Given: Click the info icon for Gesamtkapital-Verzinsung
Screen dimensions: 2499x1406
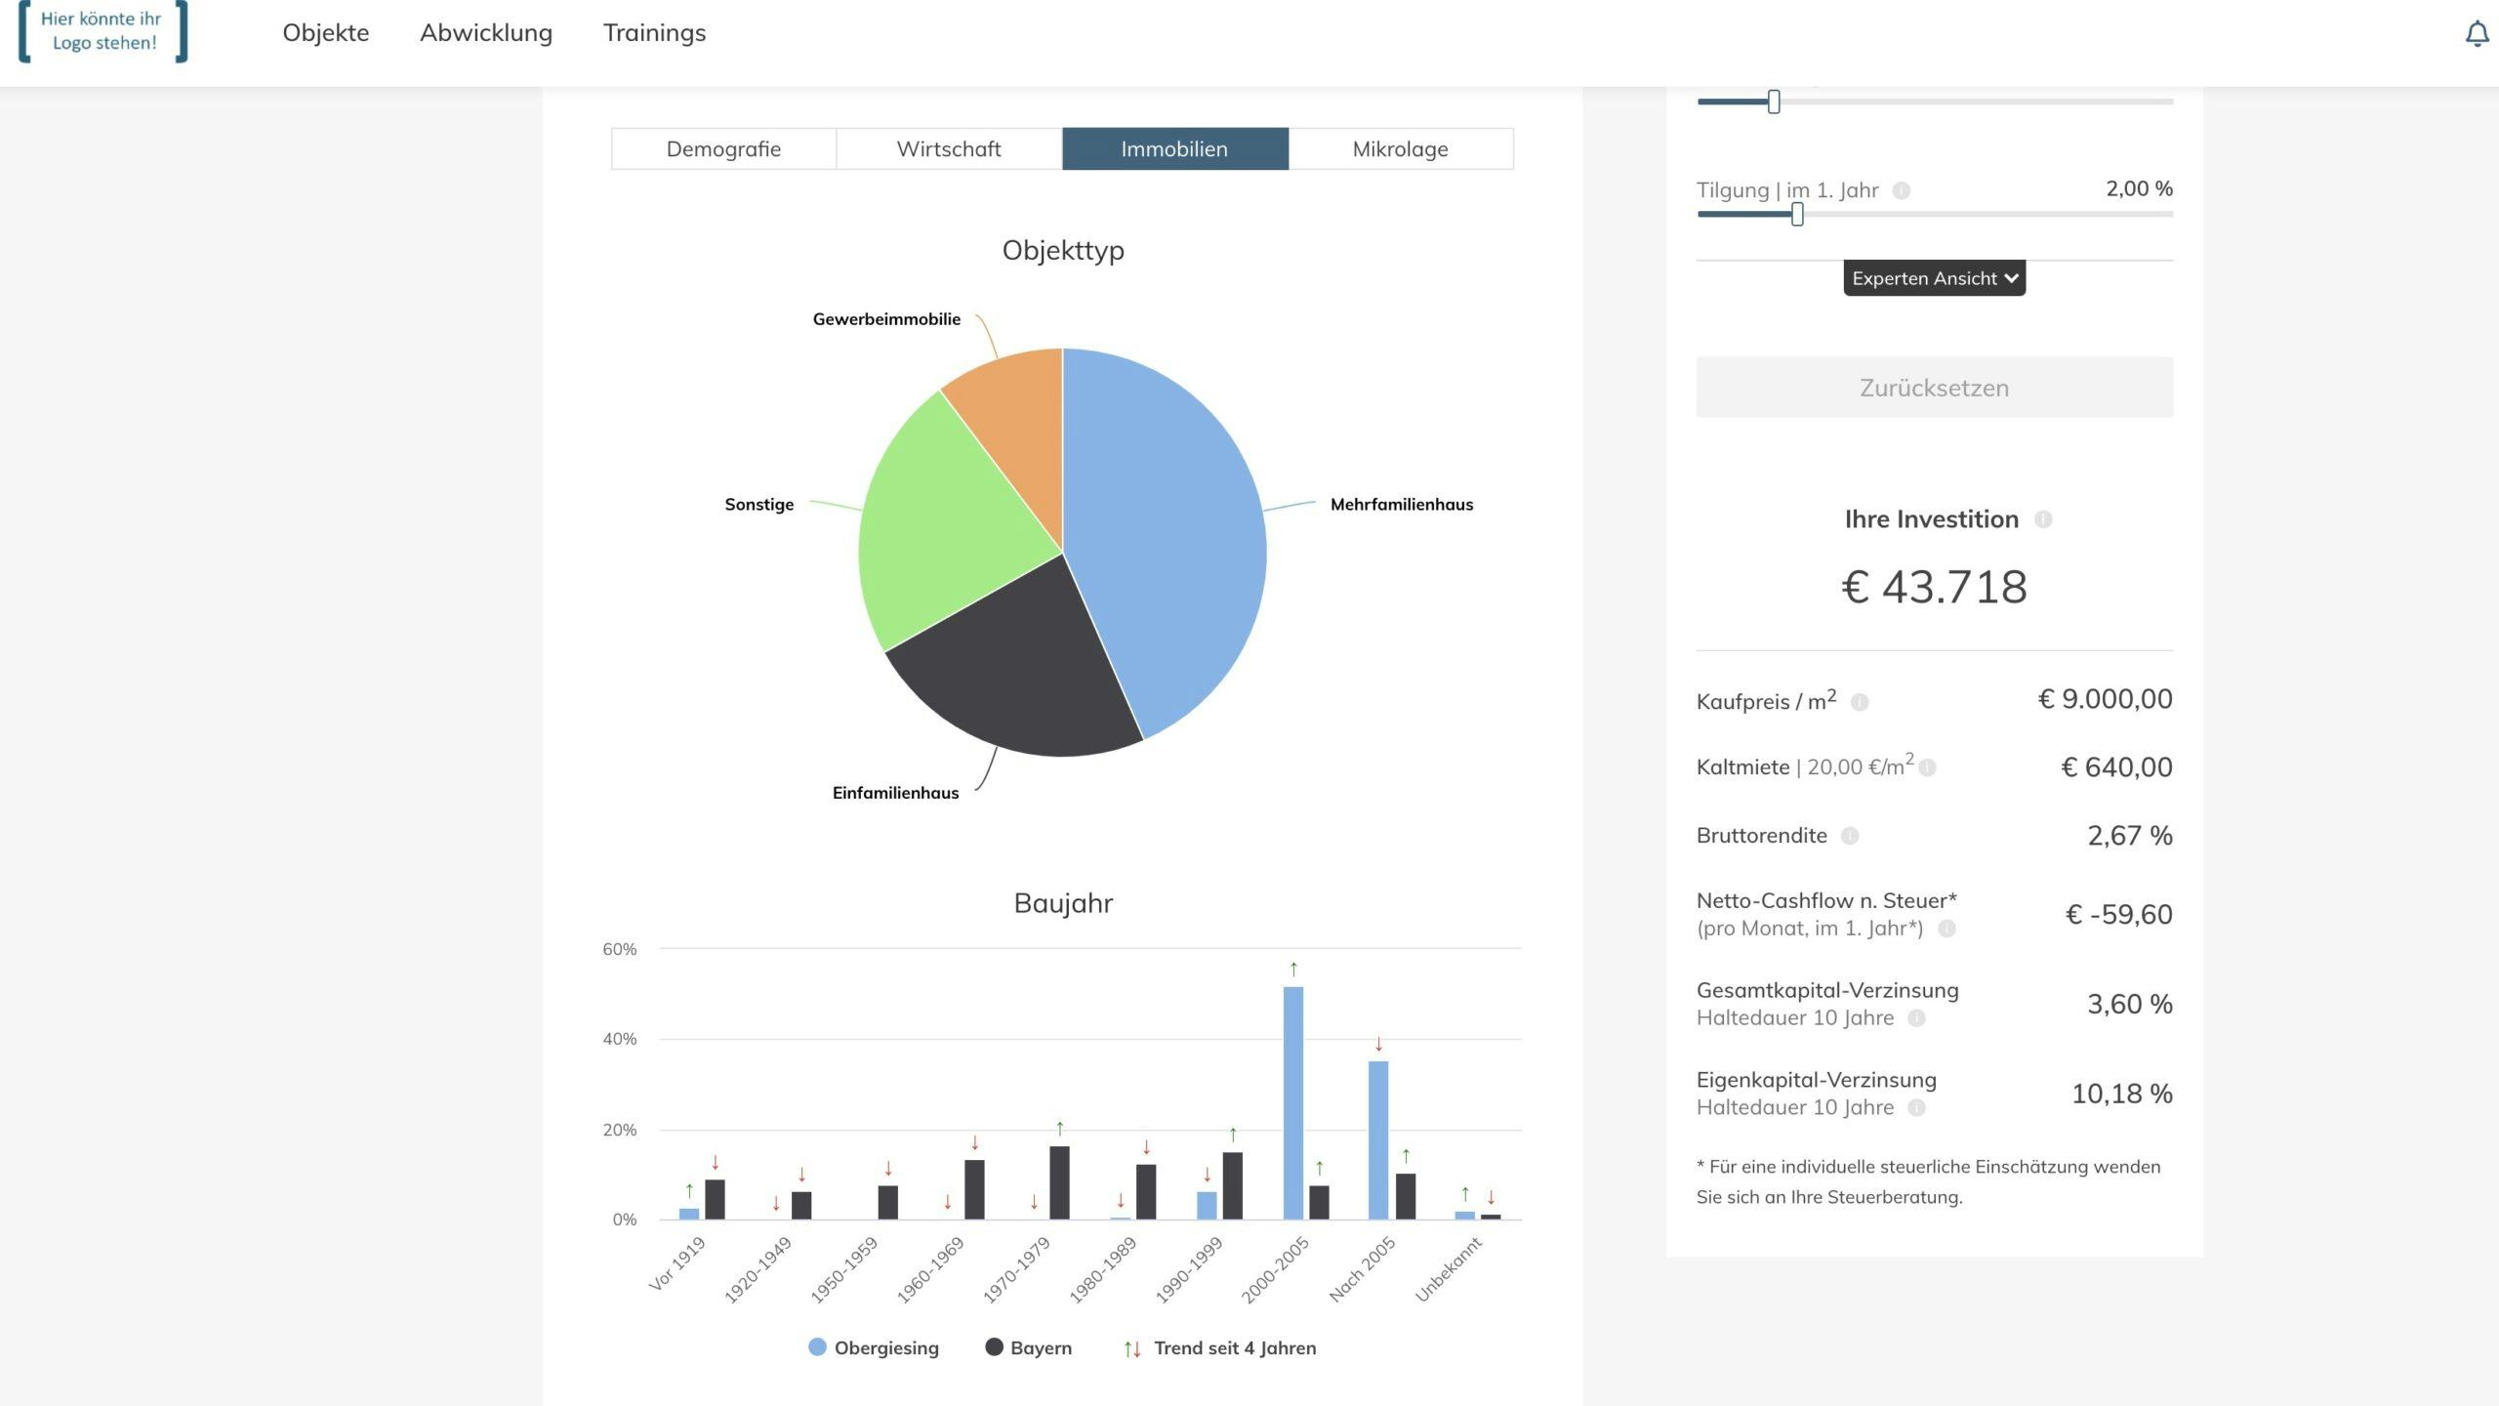Looking at the screenshot, I should tap(1917, 1018).
